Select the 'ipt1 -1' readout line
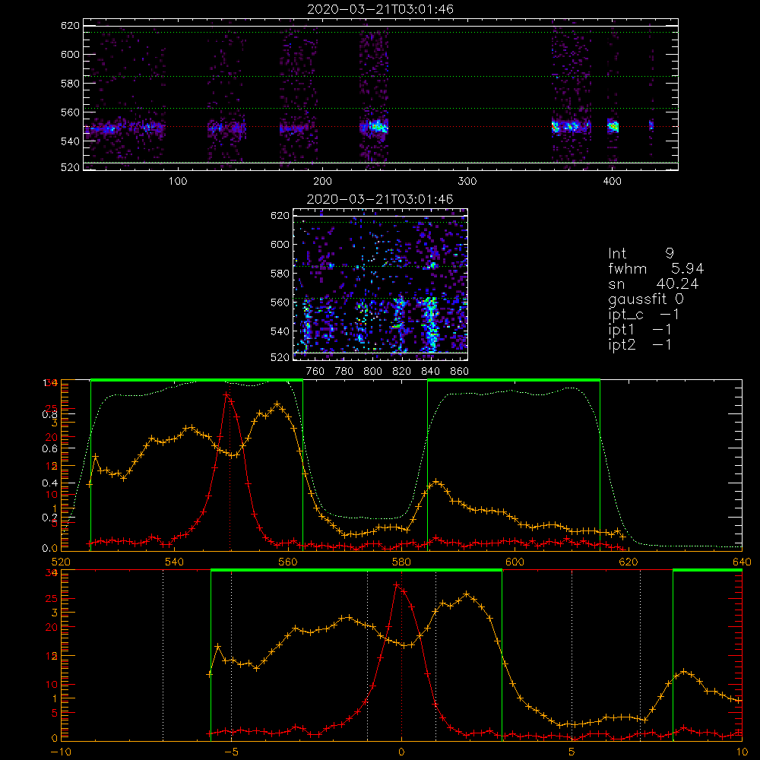760x760 pixels. click(x=640, y=330)
